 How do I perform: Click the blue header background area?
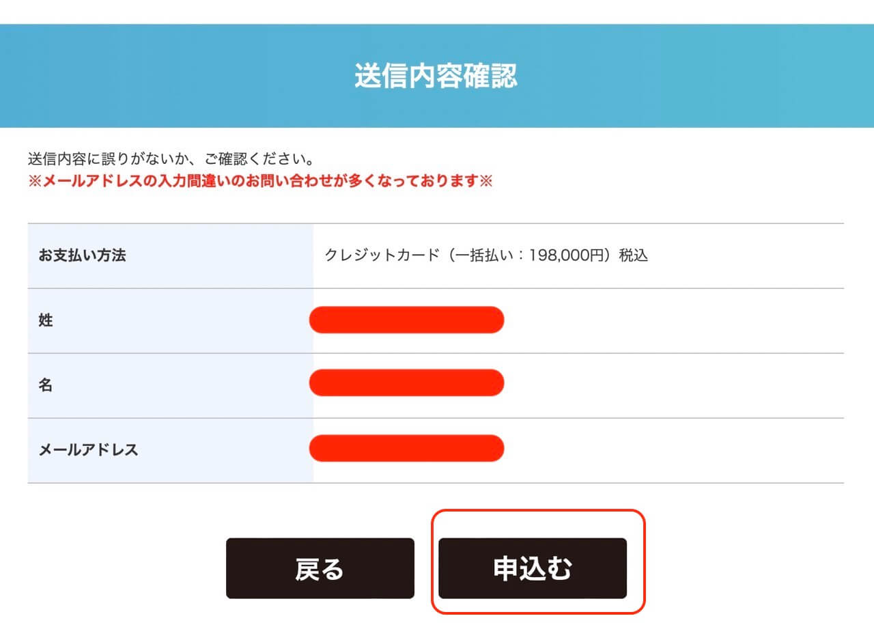click(137, 76)
